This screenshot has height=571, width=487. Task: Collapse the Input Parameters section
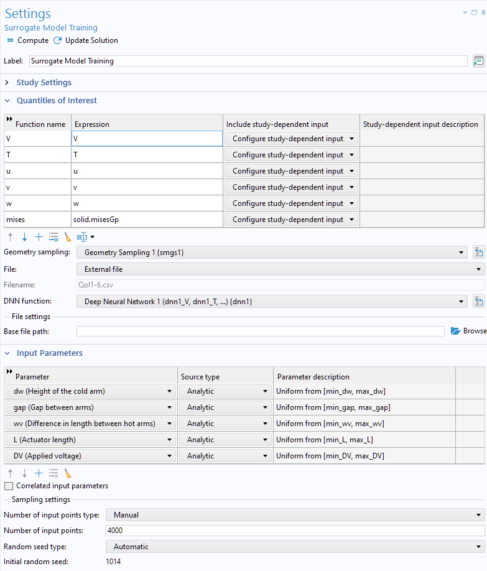[7, 353]
